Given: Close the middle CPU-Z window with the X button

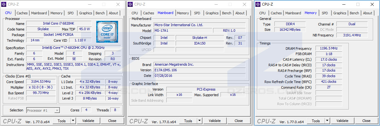Looking at the screenshot, I should 245,4.
